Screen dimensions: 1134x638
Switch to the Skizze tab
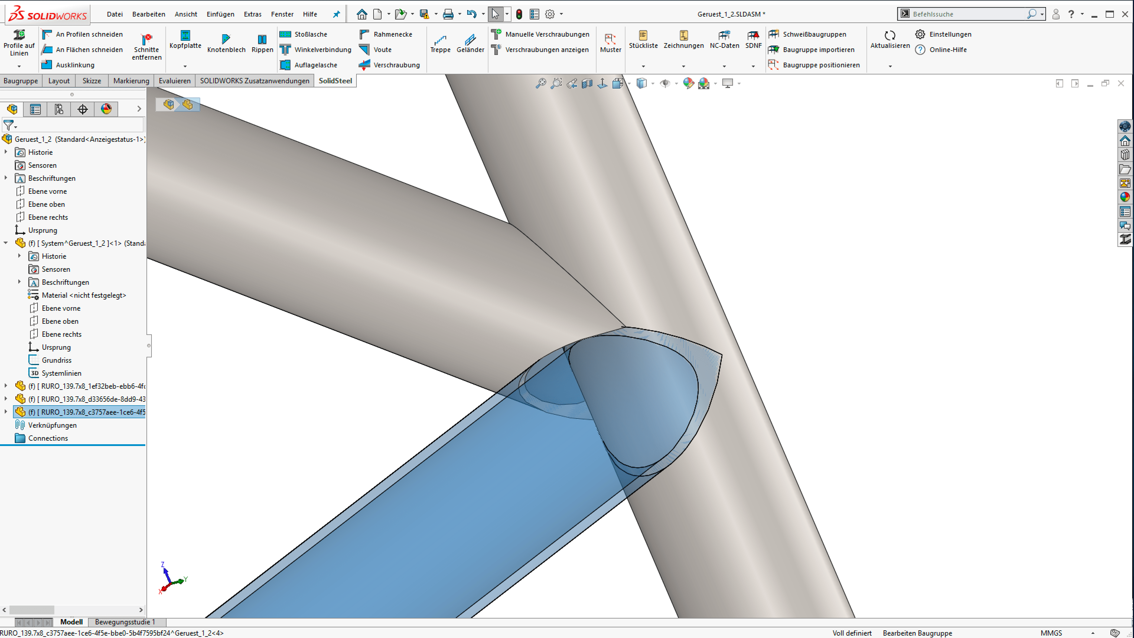pos(92,81)
